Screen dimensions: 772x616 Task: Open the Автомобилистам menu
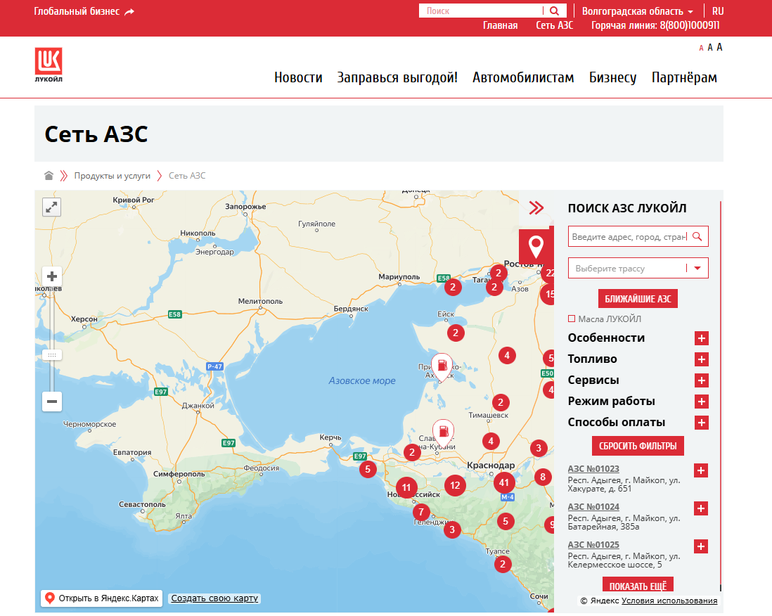tap(523, 78)
